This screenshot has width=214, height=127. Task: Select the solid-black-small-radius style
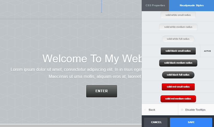click(x=178, y=51)
